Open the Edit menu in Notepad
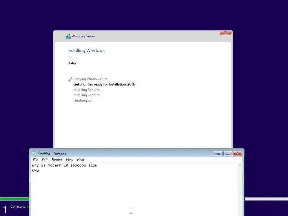 45,160
